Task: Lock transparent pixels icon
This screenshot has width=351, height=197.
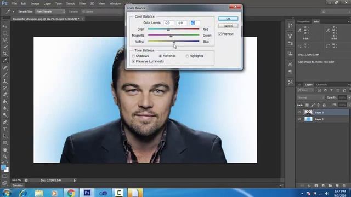Action: coord(307,105)
